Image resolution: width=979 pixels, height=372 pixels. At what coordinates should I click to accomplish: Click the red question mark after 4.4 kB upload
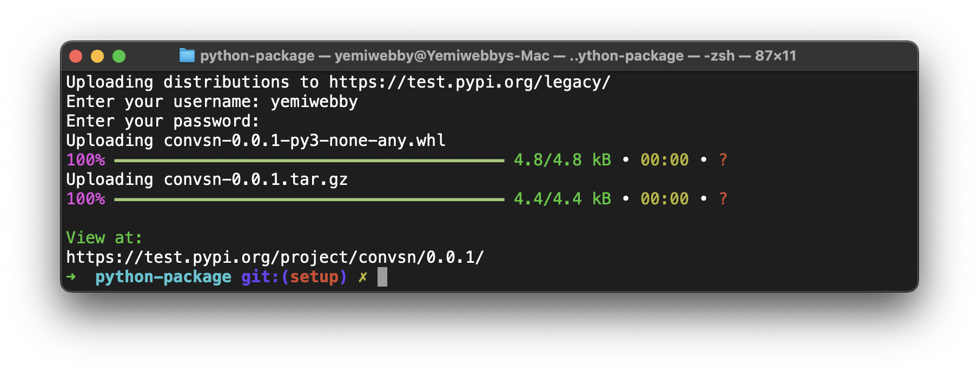tap(724, 198)
